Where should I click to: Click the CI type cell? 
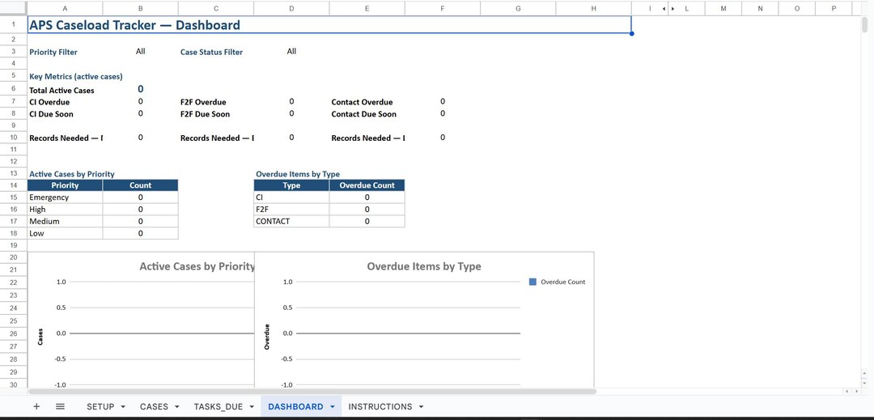click(291, 197)
